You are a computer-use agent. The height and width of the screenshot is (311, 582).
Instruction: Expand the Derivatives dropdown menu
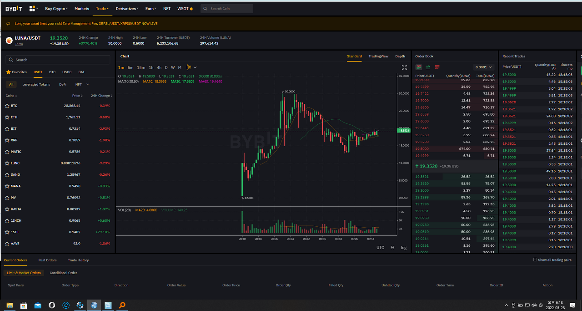point(127,9)
